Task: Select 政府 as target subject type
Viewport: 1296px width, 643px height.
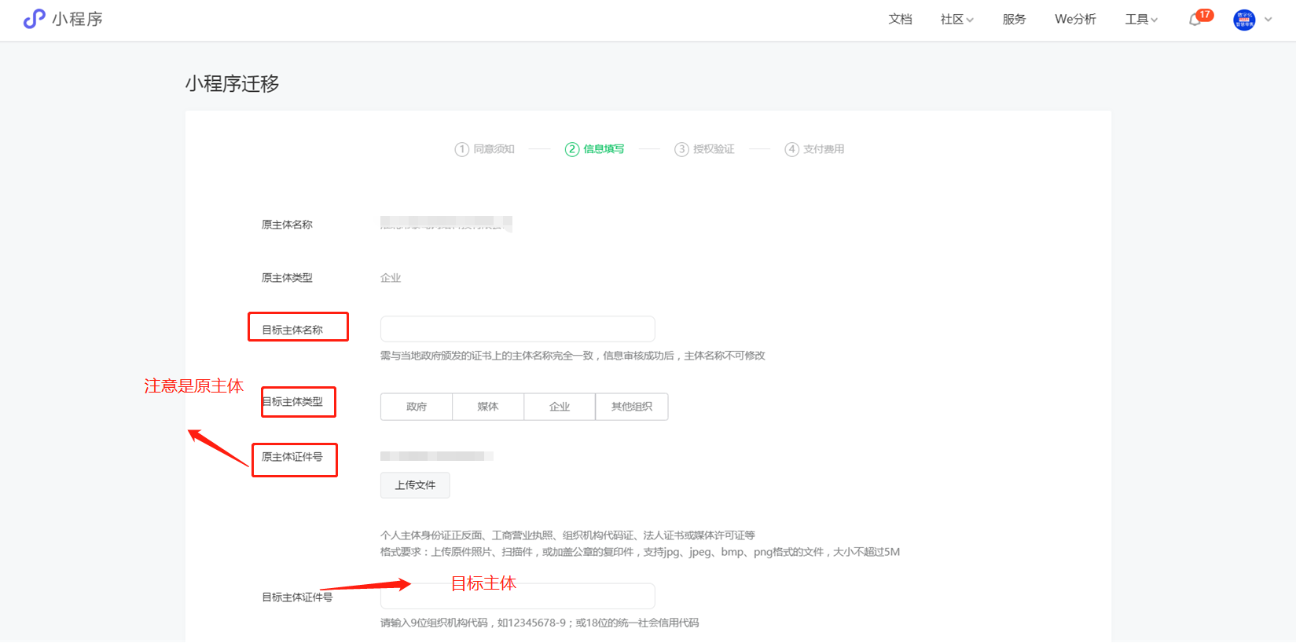Action: (417, 407)
